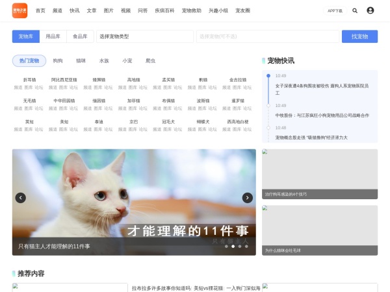Select the 狗狗 pet category tab
The width and height of the screenshot is (390, 292).
click(58, 60)
